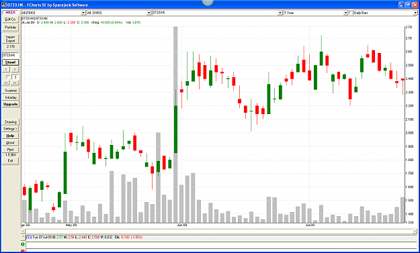
Task: Click the FCharts app icon in title bar
Action: coord(4,5)
